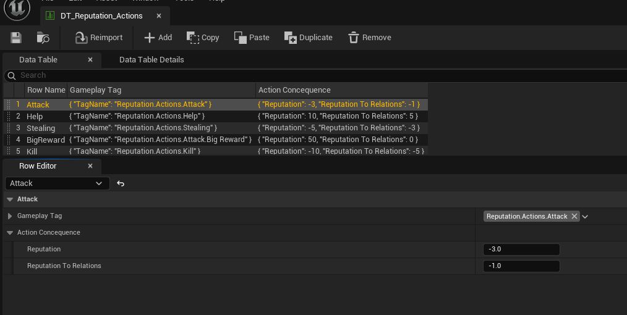Image resolution: width=627 pixels, height=315 pixels.
Task: Clear the Reputation.Actions.Attack tag with X
Action: point(574,216)
